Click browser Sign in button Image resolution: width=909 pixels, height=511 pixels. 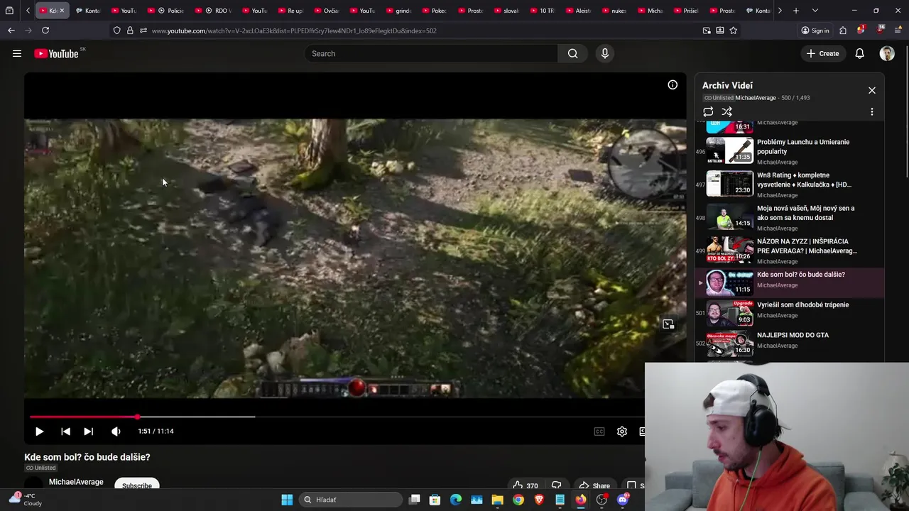click(815, 31)
